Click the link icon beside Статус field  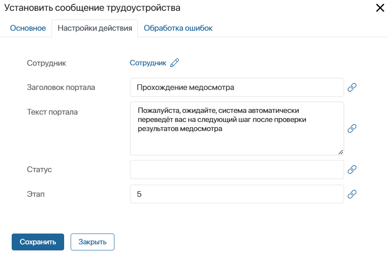pos(352,170)
